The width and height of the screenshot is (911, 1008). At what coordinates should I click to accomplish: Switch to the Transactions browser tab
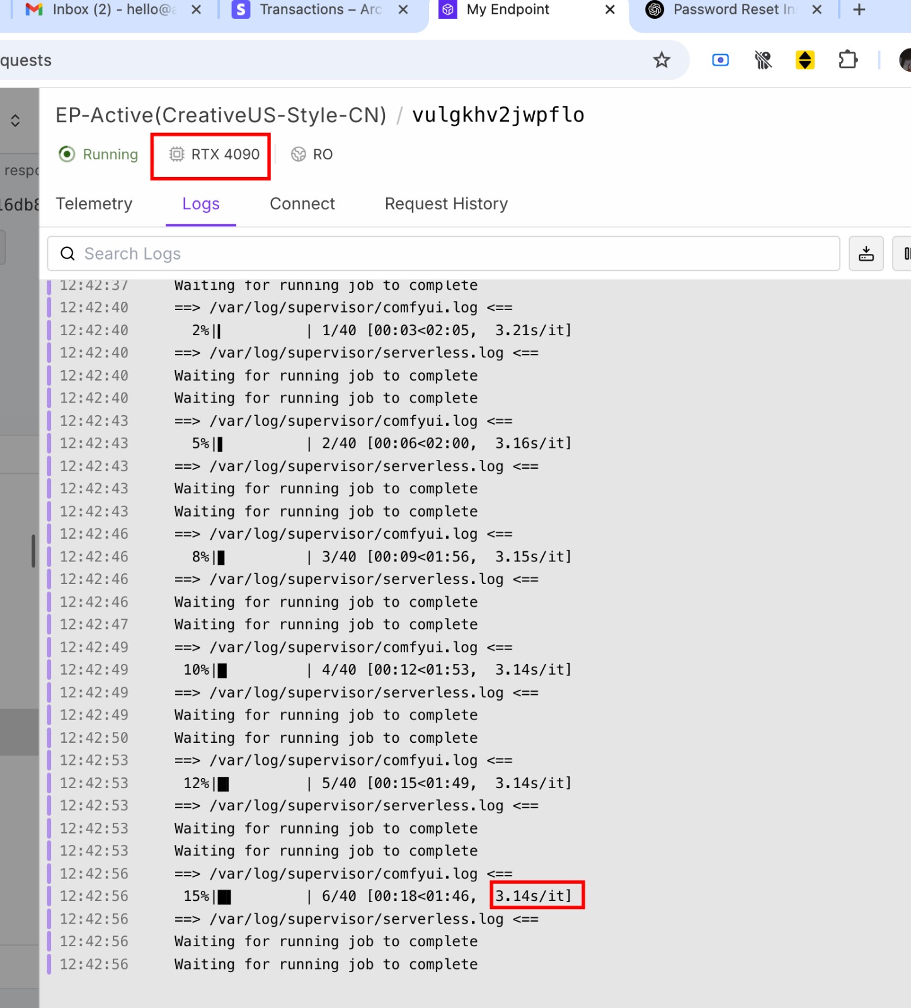pyautogui.click(x=307, y=10)
